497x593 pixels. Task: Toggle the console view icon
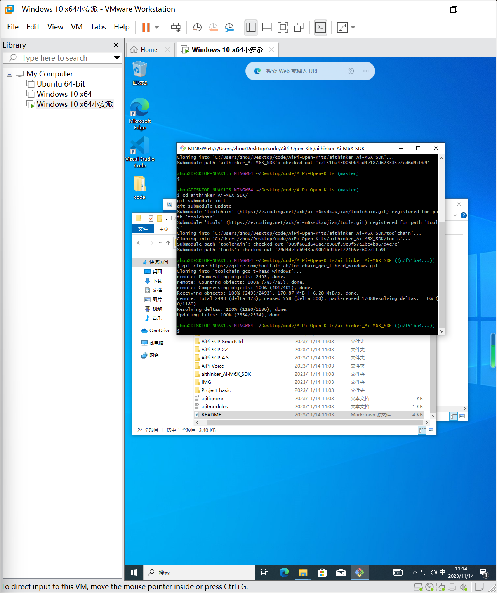(320, 27)
